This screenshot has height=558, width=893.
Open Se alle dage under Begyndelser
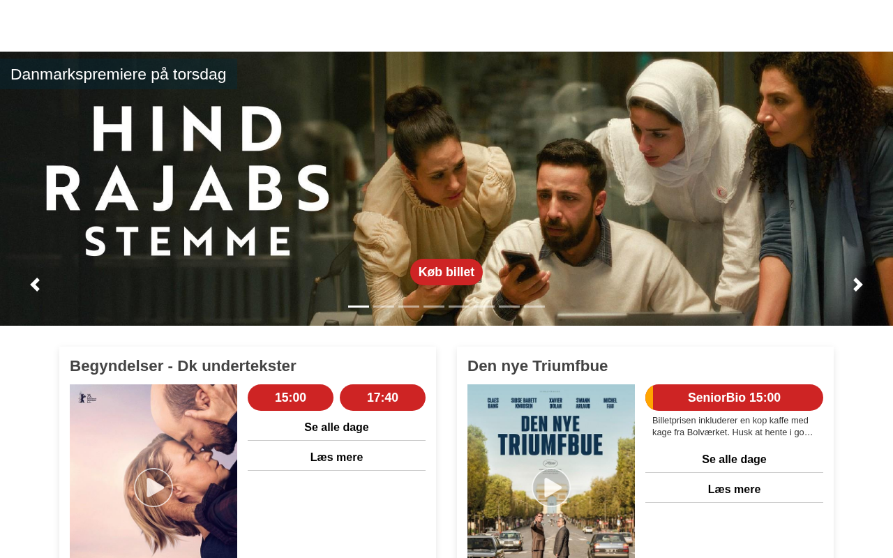(x=336, y=428)
